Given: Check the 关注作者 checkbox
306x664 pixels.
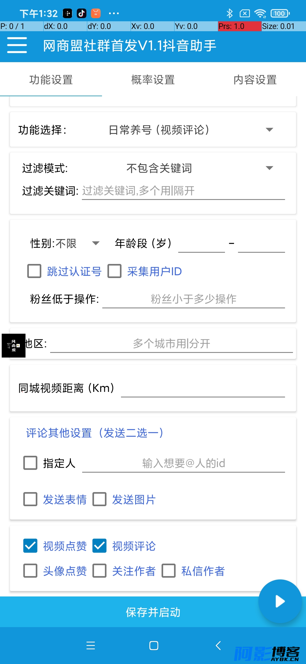Looking at the screenshot, I should (x=99, y=571).
